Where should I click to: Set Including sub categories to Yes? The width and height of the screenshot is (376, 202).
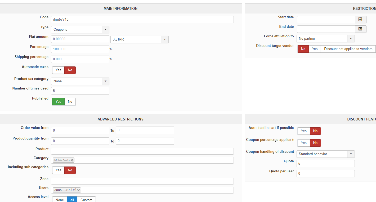58,170
